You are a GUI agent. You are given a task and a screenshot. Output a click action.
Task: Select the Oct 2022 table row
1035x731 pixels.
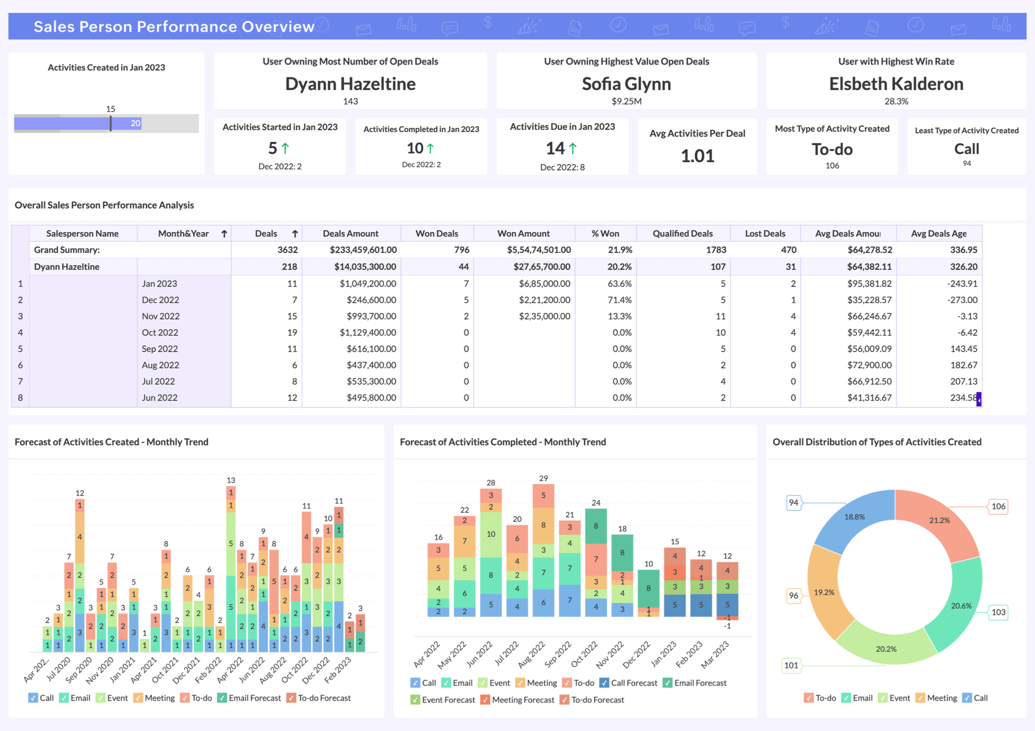(x=497, y=332)
